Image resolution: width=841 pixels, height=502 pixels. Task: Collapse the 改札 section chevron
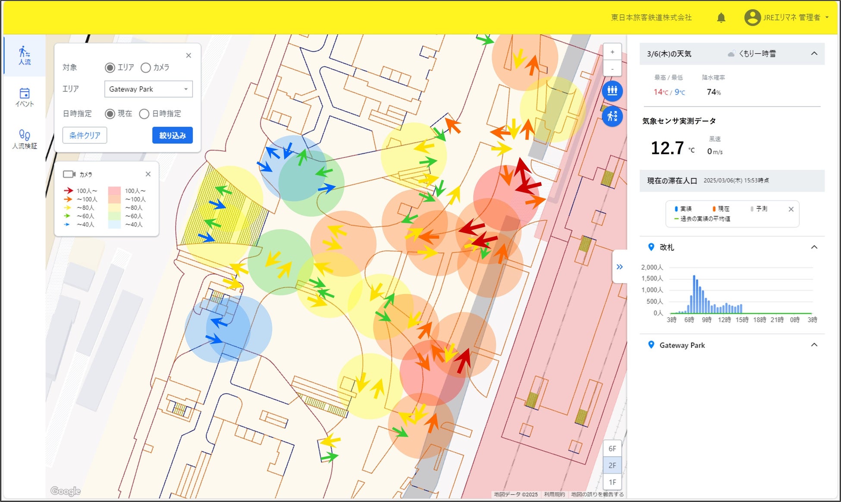tap(814, 247)
